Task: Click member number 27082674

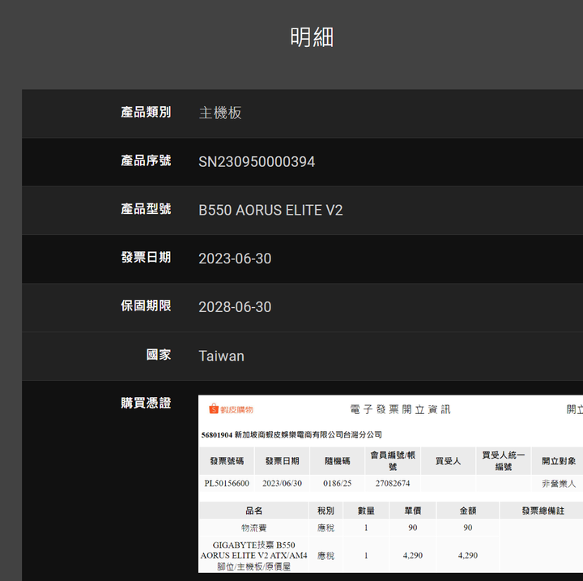Action: tap(393, 484)
